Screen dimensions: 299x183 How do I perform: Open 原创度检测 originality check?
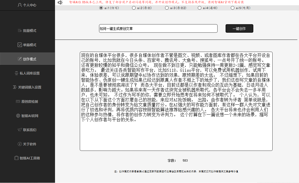coord(27,102)
